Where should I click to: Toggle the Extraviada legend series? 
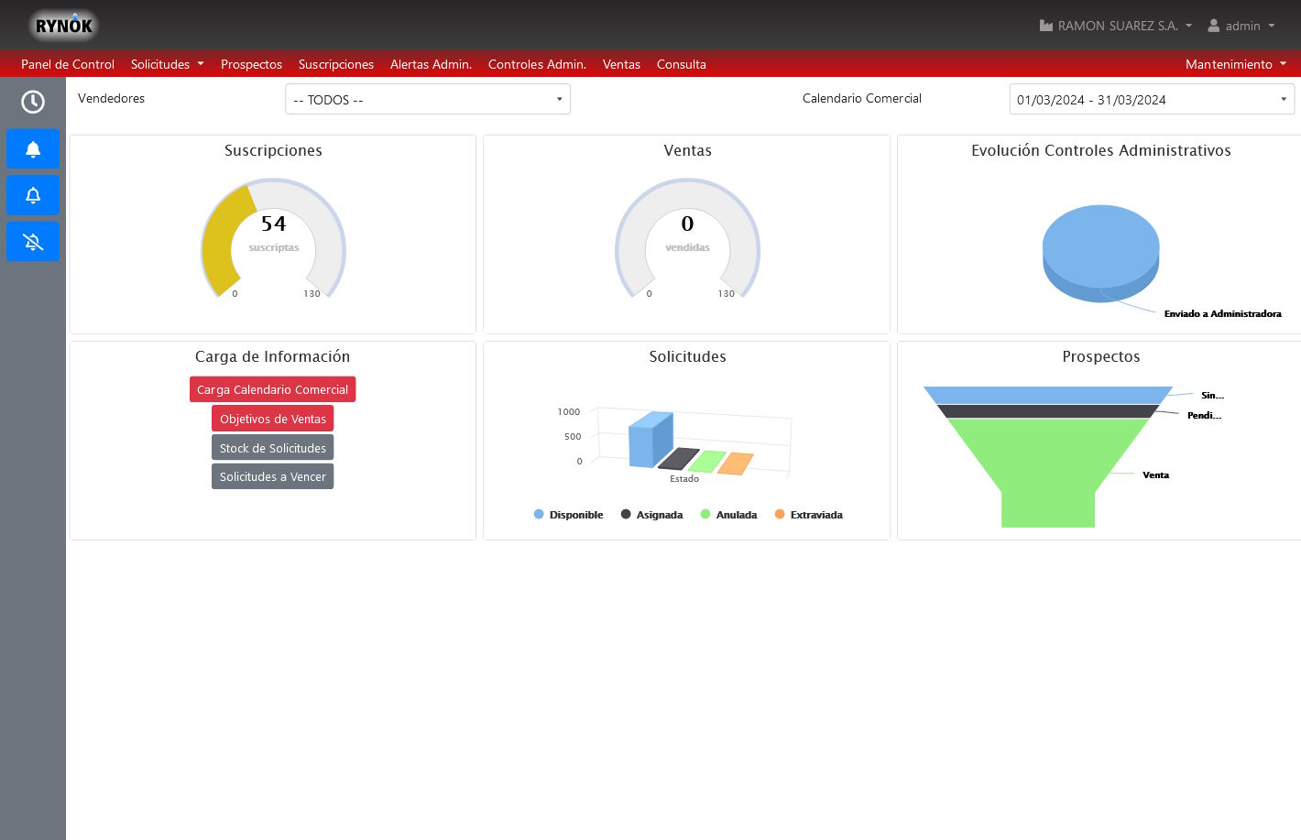pos(808,515)
